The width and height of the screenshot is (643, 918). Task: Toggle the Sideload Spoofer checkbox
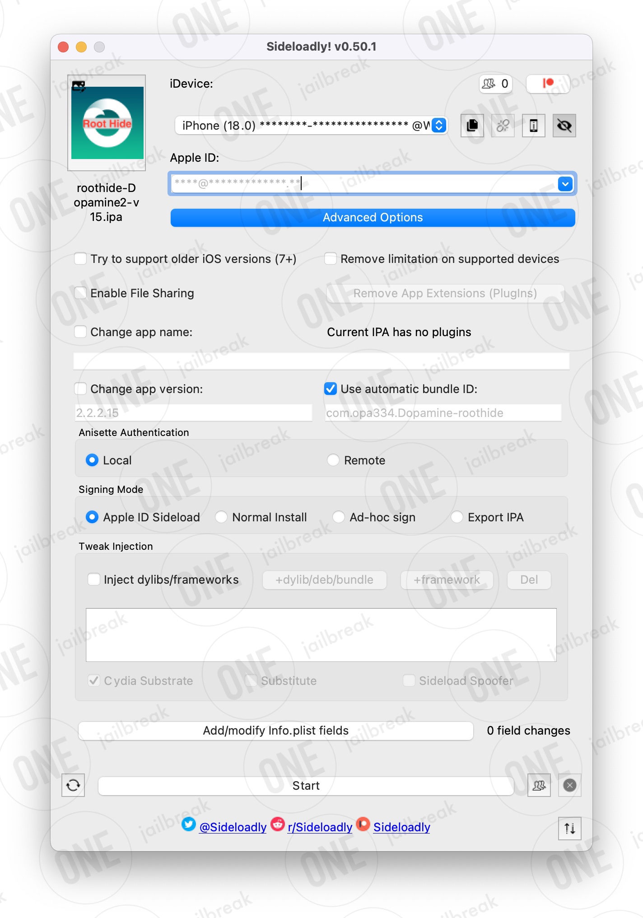pyautogui.click(x=409, y=681)
